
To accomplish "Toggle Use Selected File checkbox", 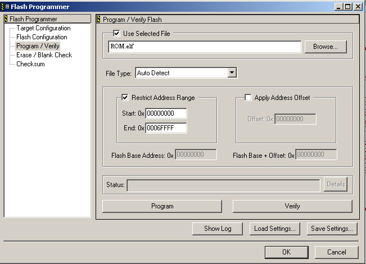I will click(x=117, y=34).
